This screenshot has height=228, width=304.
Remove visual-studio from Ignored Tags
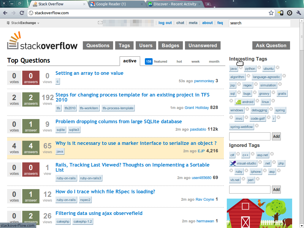pos(260,162)
